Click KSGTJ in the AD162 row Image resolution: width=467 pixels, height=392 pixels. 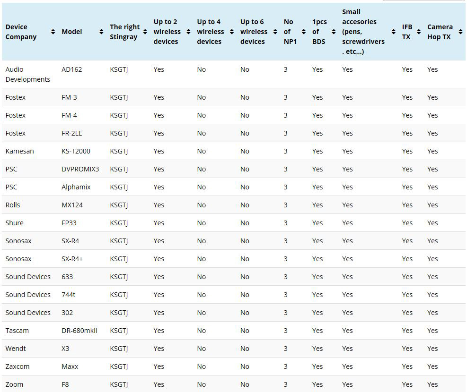point(119,69)
